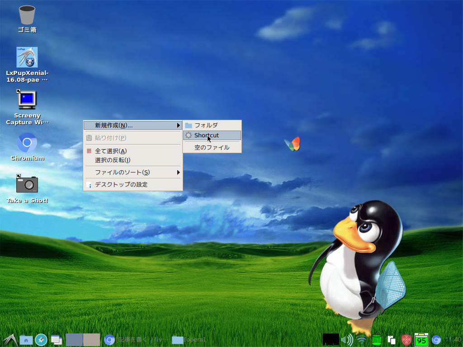Launch the compass web browser icon in taskbar
This screenshot has height=347, width=463.
(x=41, y=340)
